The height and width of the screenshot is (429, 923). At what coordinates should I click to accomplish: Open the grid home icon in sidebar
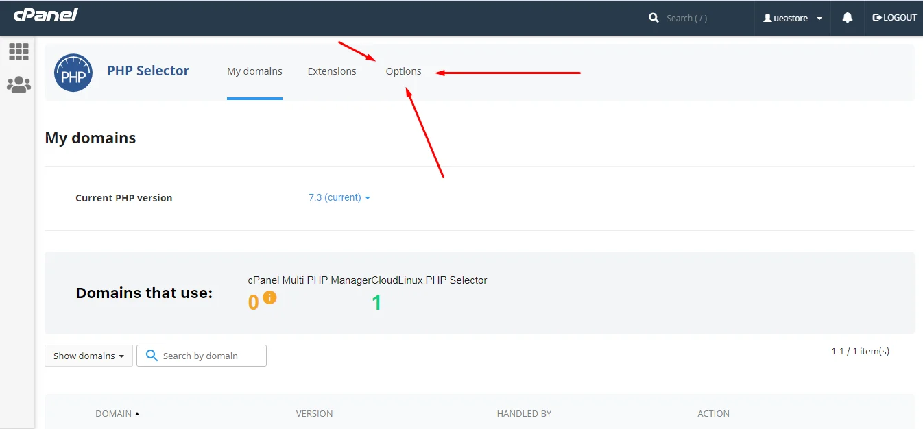pos(19,51)
